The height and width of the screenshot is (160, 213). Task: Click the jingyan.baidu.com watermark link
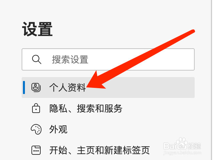(182, 153)
